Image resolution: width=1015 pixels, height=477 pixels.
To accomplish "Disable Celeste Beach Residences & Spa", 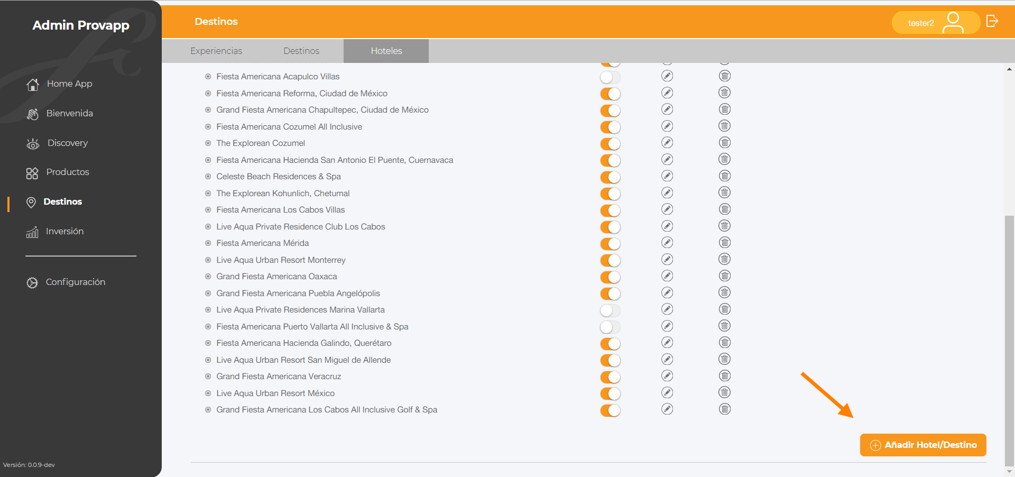I will point(610,177).
